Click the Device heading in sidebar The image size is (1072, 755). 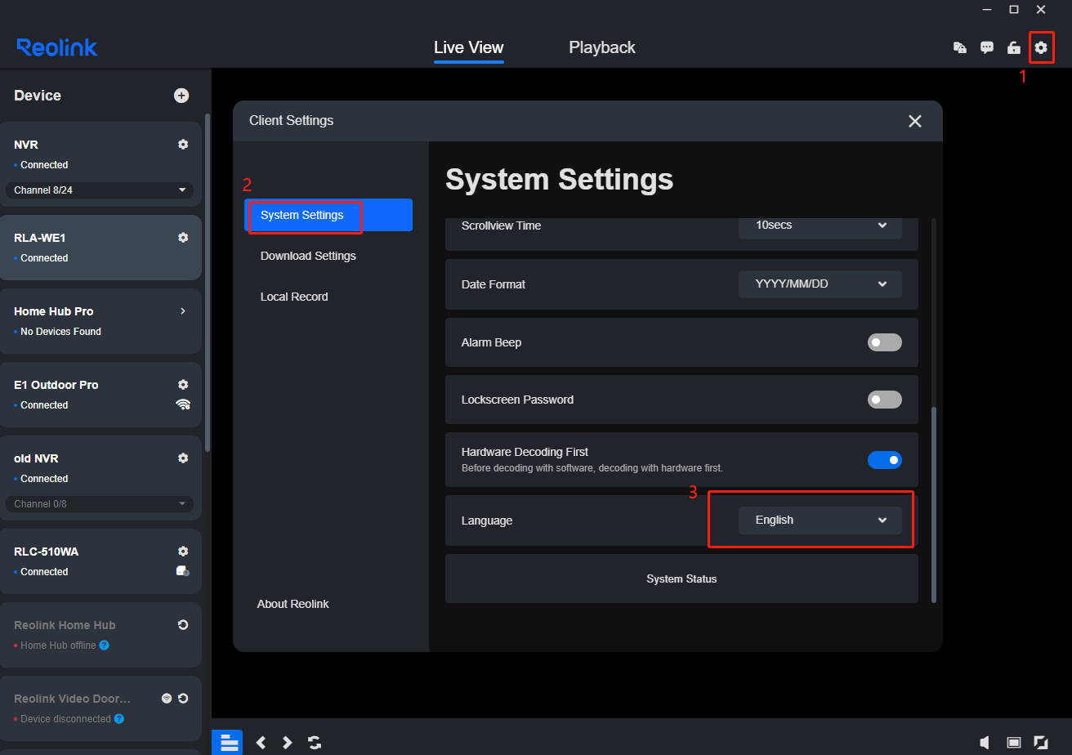38,96
